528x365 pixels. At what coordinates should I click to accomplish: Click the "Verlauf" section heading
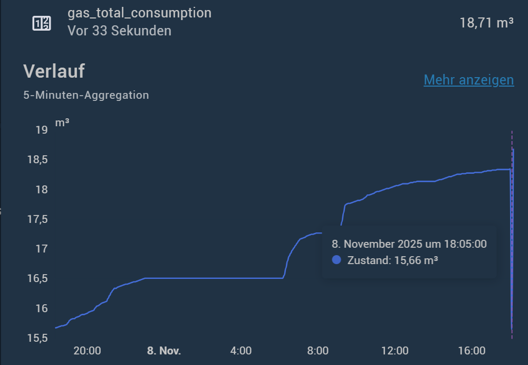[x=54, y=71]
